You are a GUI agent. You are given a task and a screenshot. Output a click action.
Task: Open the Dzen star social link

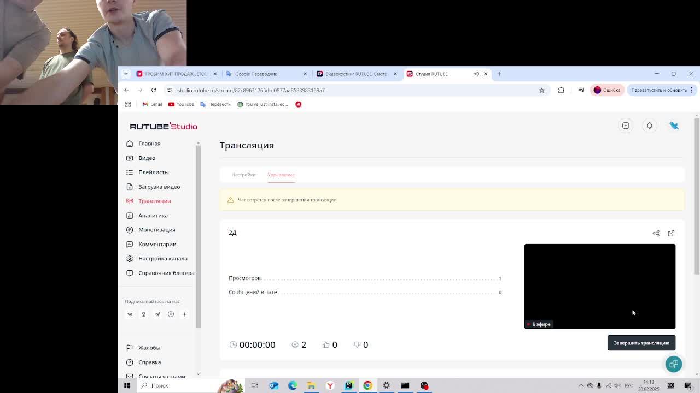184,314
